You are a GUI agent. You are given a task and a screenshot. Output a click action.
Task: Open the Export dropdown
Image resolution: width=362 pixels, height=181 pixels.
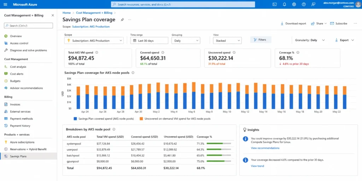point(344,40)
